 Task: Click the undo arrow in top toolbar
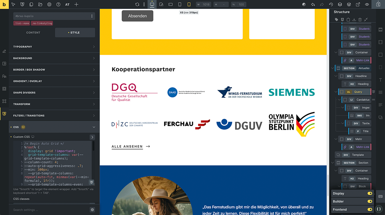pos(313,4)
